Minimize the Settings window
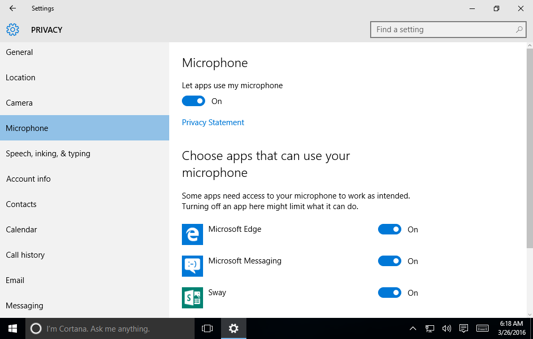This screenshot has height=339, width=533. (472, 8)
